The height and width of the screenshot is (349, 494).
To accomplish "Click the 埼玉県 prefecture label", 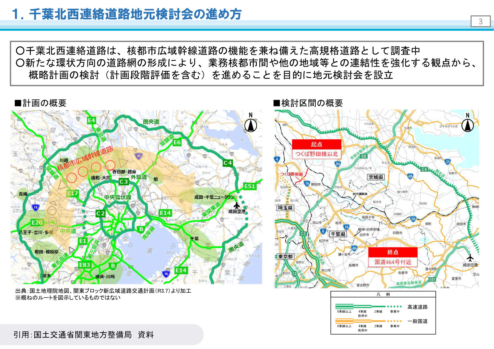I will [285, 208].
